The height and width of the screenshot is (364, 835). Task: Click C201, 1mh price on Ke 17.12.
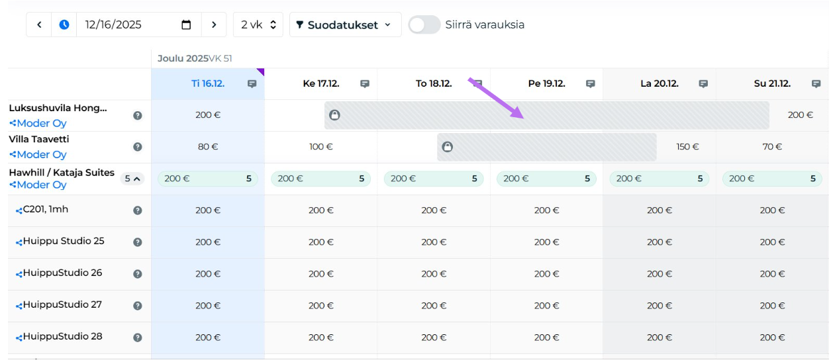(321, 210)
